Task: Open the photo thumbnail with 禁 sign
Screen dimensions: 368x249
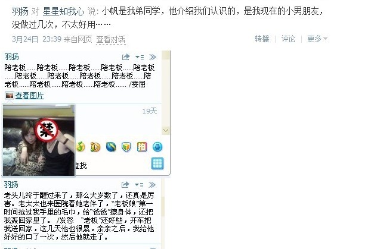Action: 39,140
